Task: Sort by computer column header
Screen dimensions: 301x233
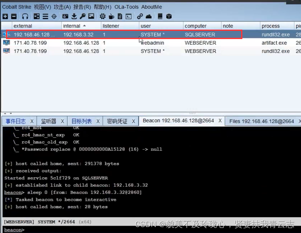Action: [x=202, y=26]
